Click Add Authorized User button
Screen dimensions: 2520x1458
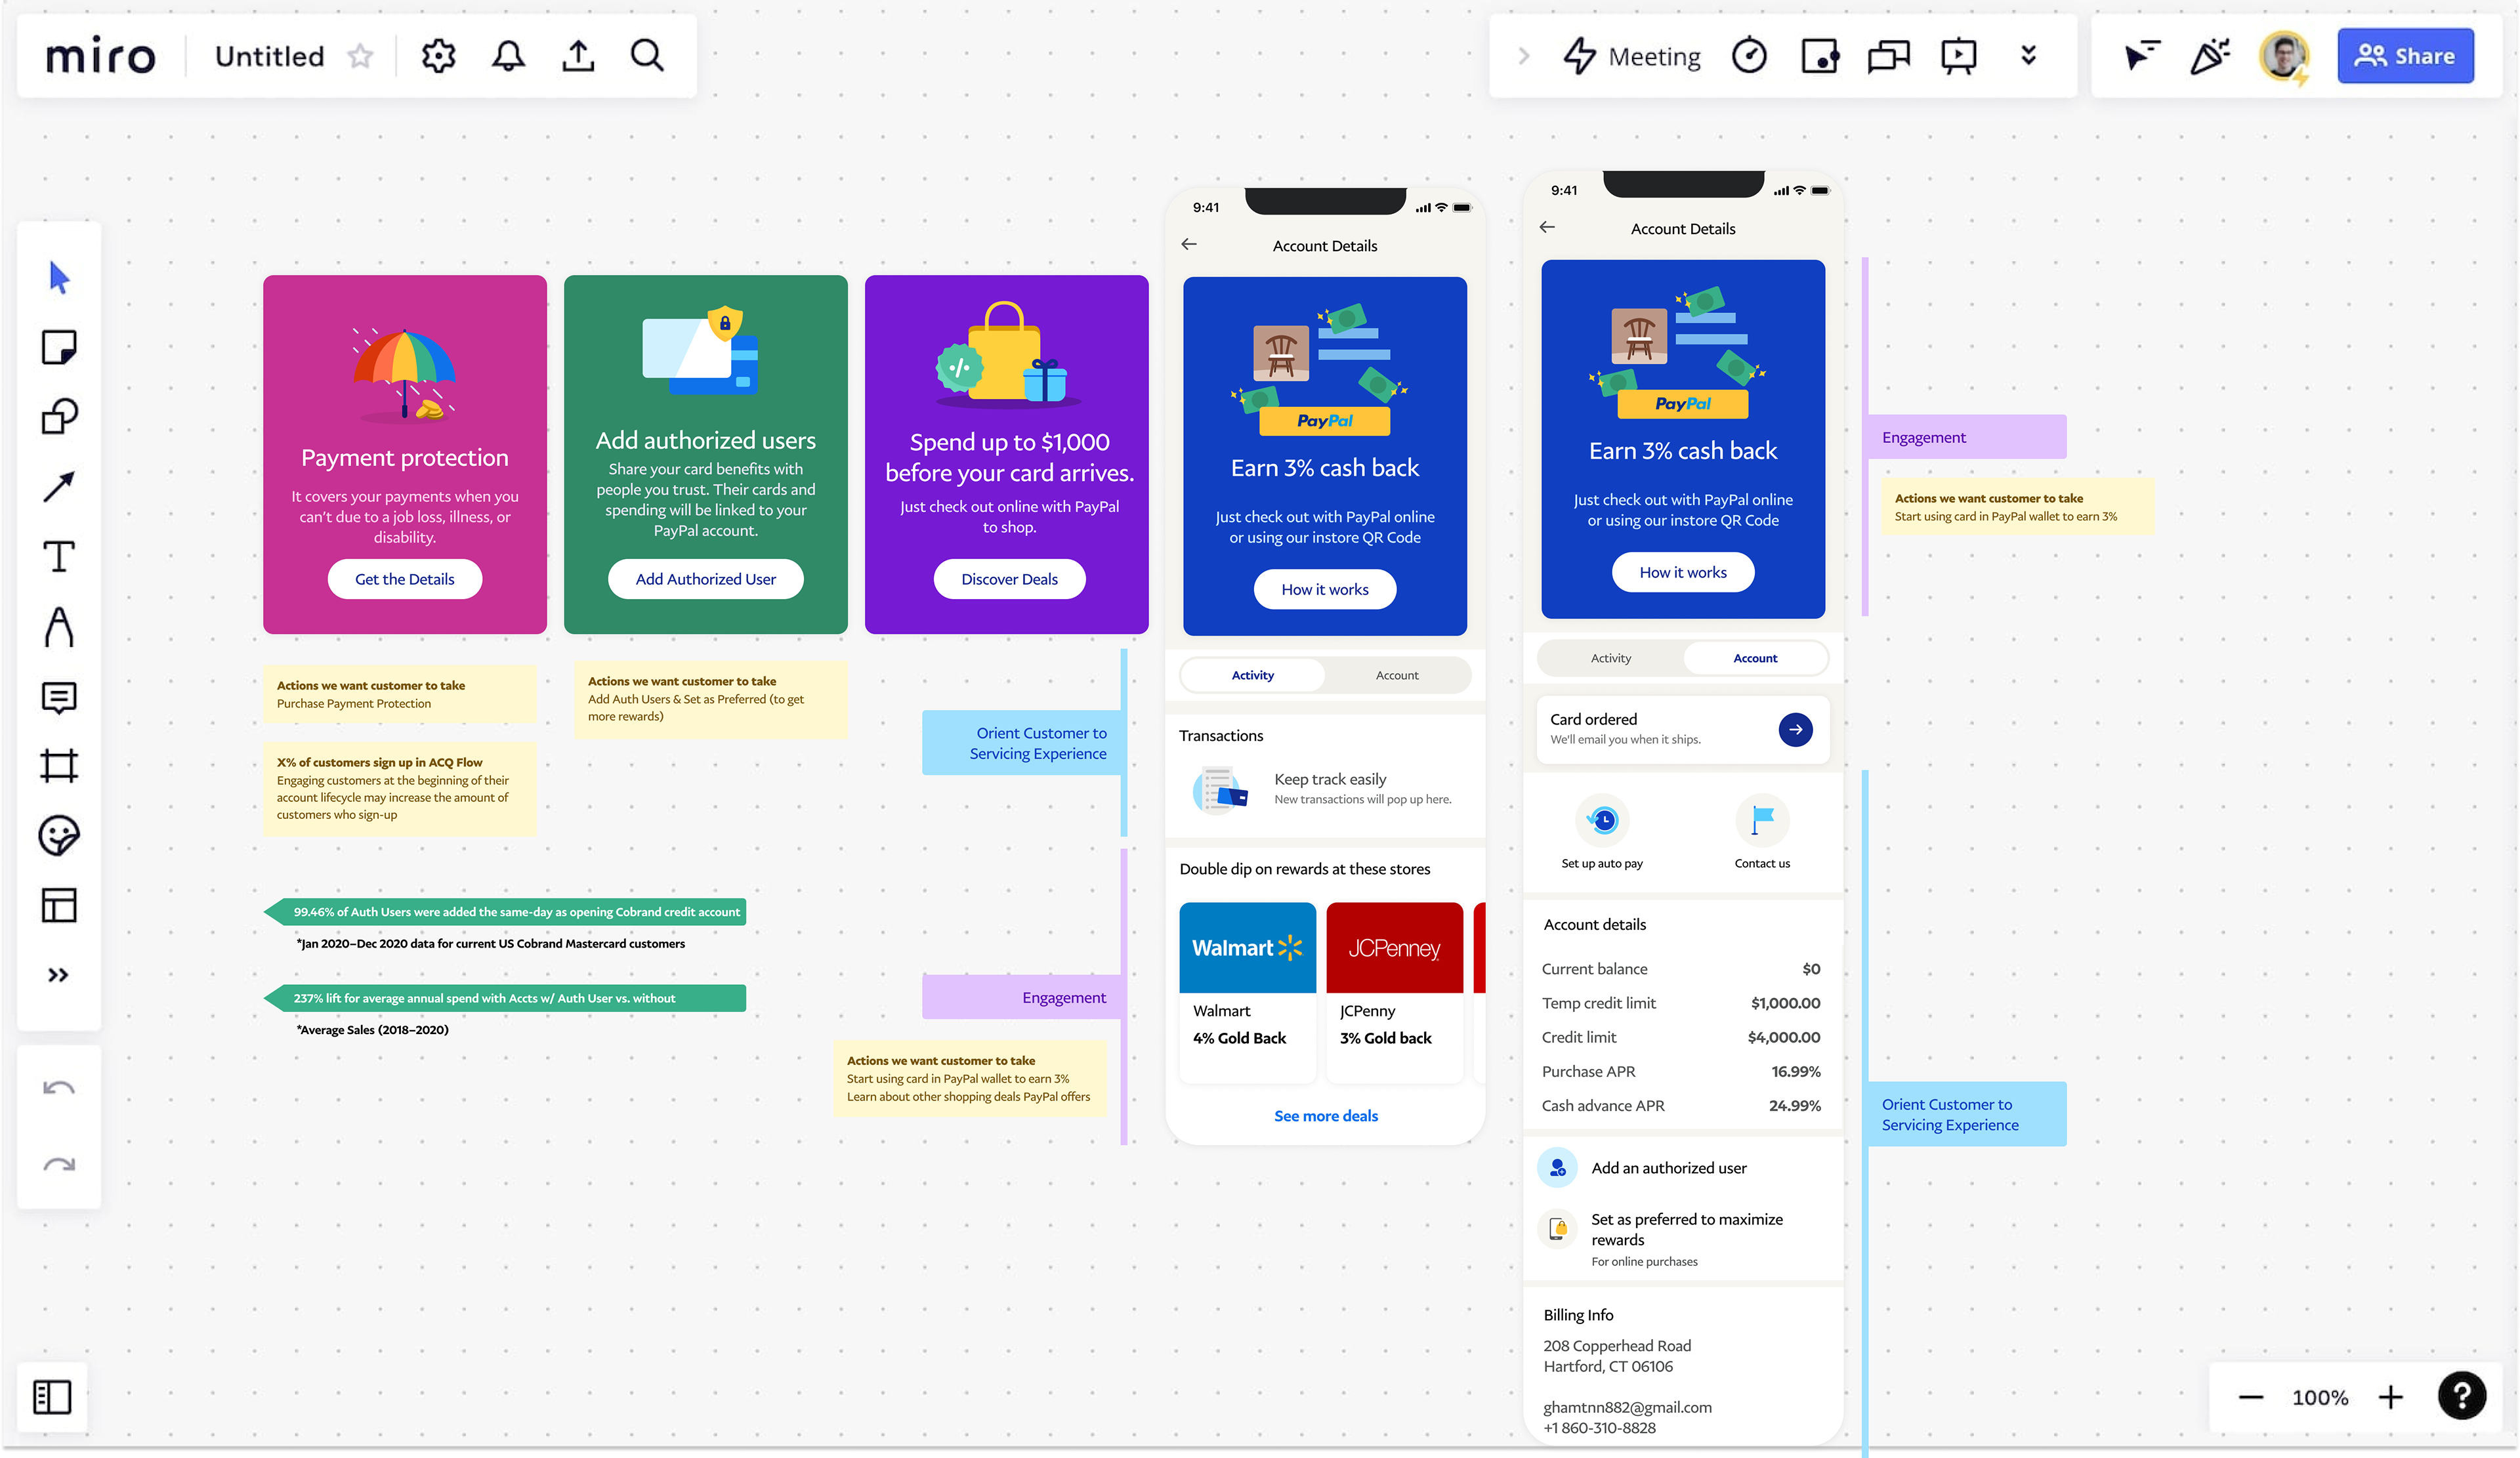[705, 579]
